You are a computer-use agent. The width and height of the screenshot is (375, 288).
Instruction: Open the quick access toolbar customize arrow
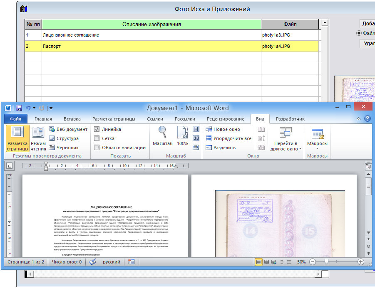click(51, 108)
